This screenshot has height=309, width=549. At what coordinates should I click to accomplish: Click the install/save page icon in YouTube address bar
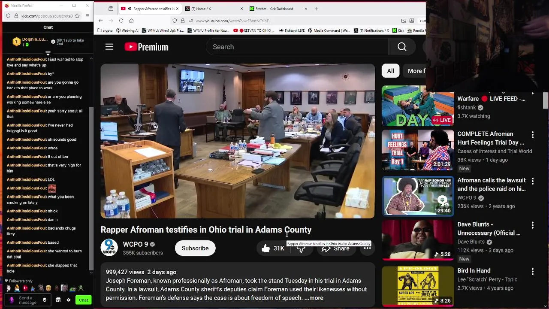(412, 21)
